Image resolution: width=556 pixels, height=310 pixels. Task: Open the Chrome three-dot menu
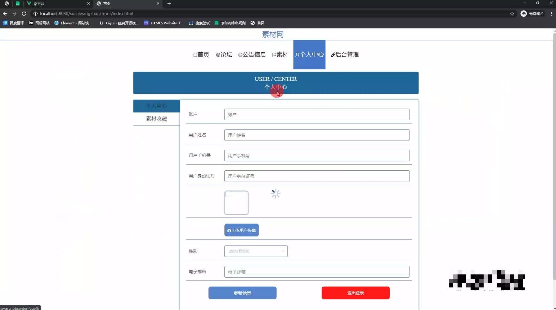tap(551, 14)
